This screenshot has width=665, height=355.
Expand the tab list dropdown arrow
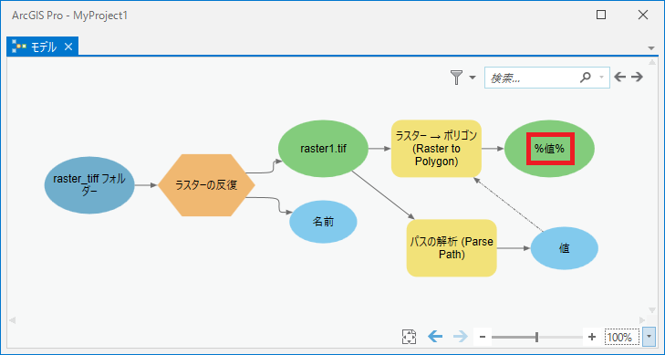651,48
